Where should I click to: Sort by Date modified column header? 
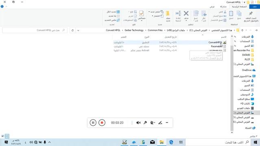point(171,37)
